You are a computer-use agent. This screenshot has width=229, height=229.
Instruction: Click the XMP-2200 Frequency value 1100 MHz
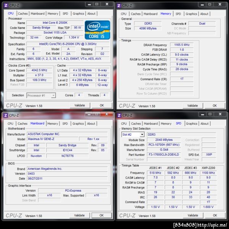click(208, 173)
